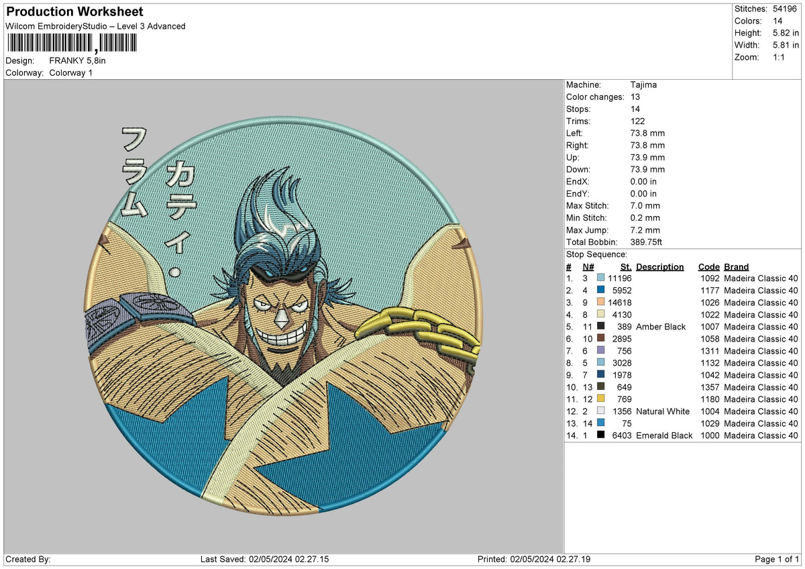Select stitch count 11196 in first row
The image size is (805, 569).
click(619, 278)
